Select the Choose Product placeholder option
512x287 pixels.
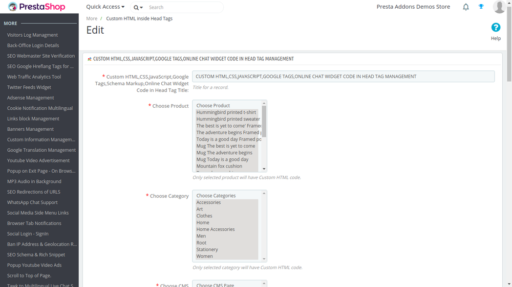pyautogui.click(x=227, y=106)
